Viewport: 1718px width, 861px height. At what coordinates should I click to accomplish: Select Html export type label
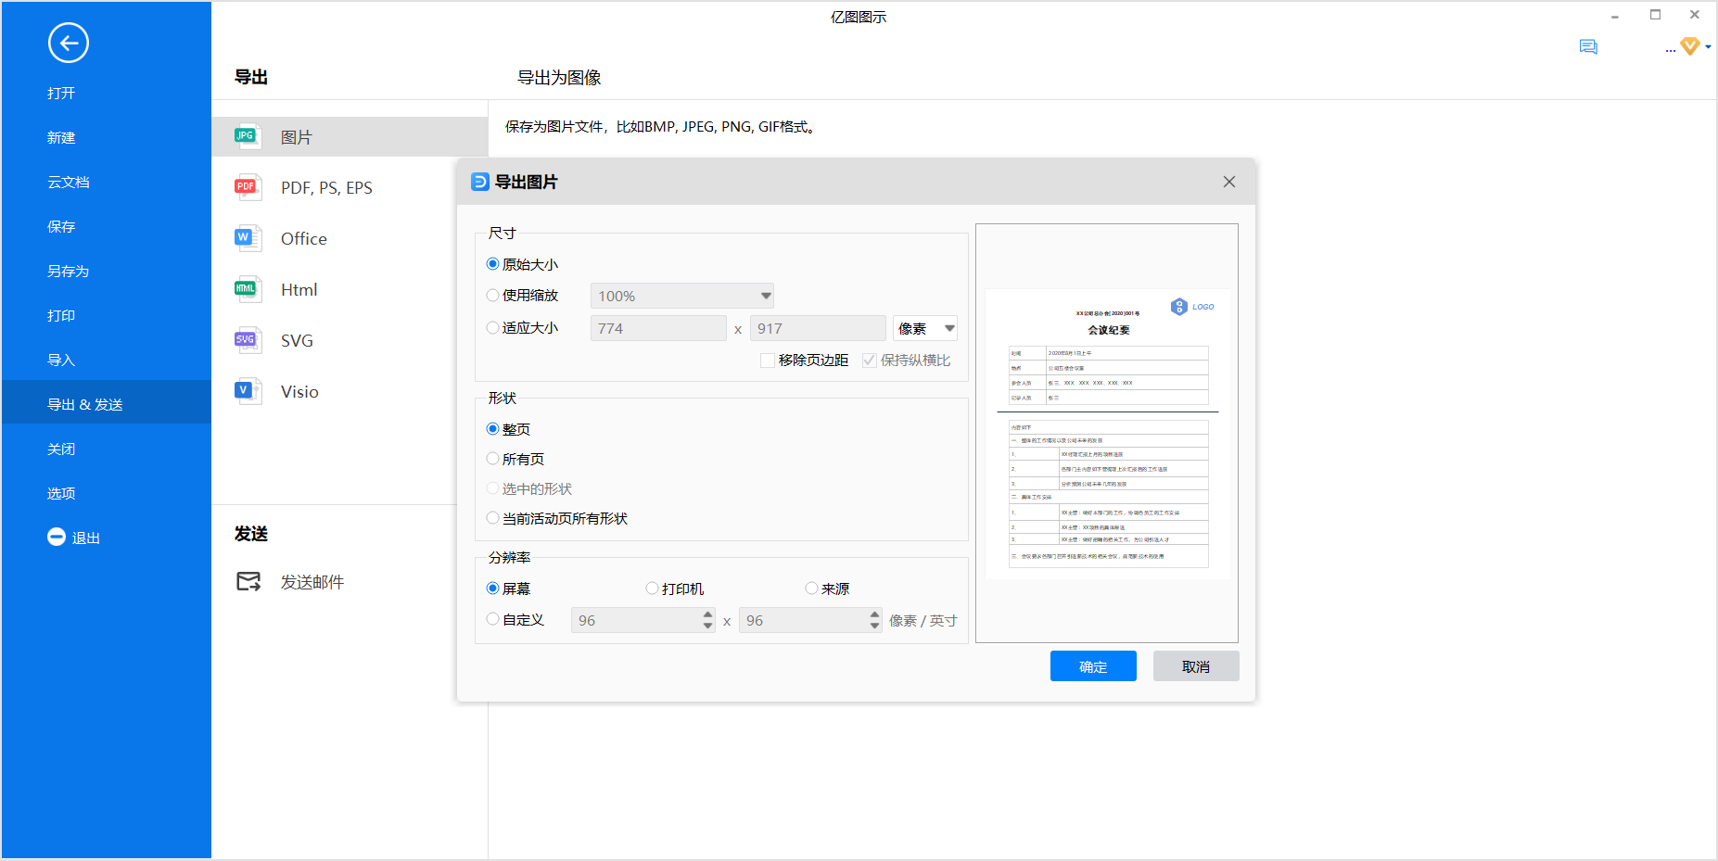pyautogui.click(x=299, y=289)
